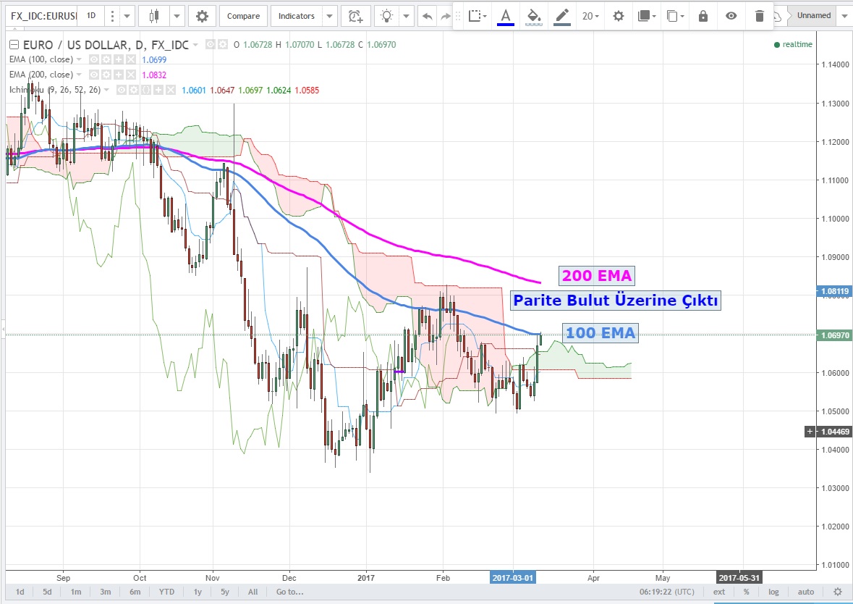The image size is (853, 604).
Task: Delete drawing with the trash icon
Action: pos(759,16)
